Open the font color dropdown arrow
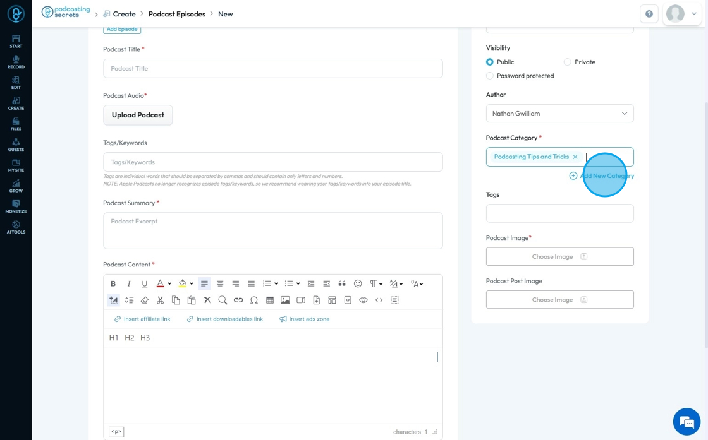This screenshot has width=708, height=440. click(169, 283)
